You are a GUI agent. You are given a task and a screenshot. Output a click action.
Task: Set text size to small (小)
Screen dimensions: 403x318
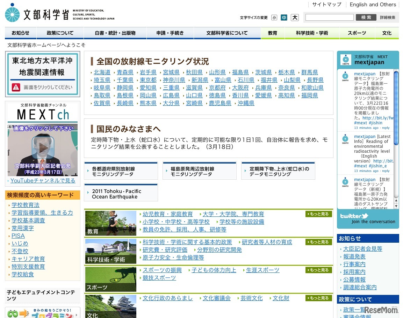274,18
